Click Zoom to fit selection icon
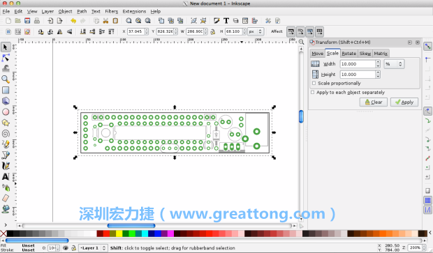 [129, 21]
